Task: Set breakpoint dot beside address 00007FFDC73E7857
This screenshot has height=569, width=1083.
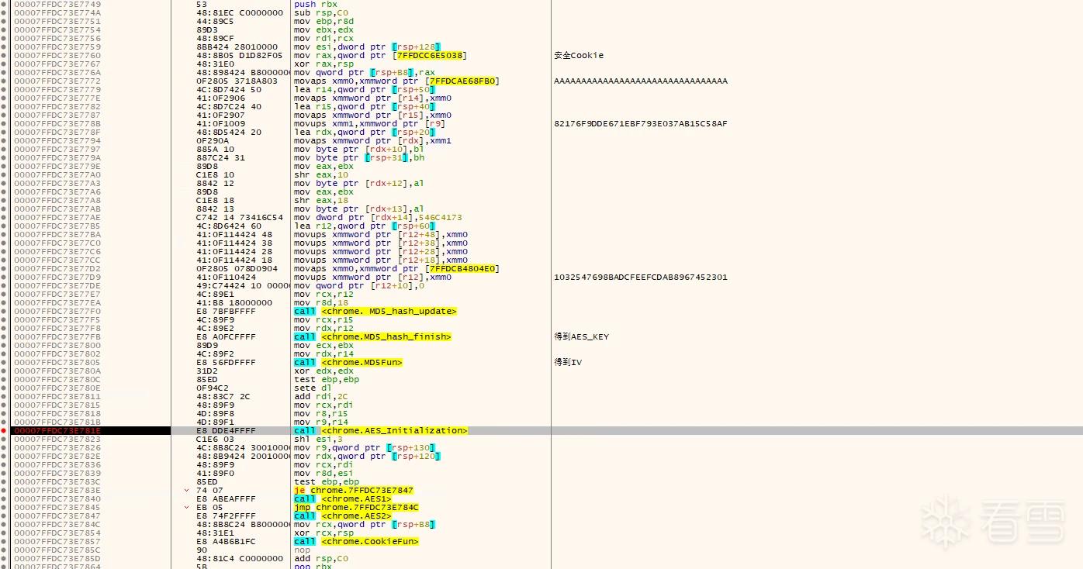Action: 4,541
